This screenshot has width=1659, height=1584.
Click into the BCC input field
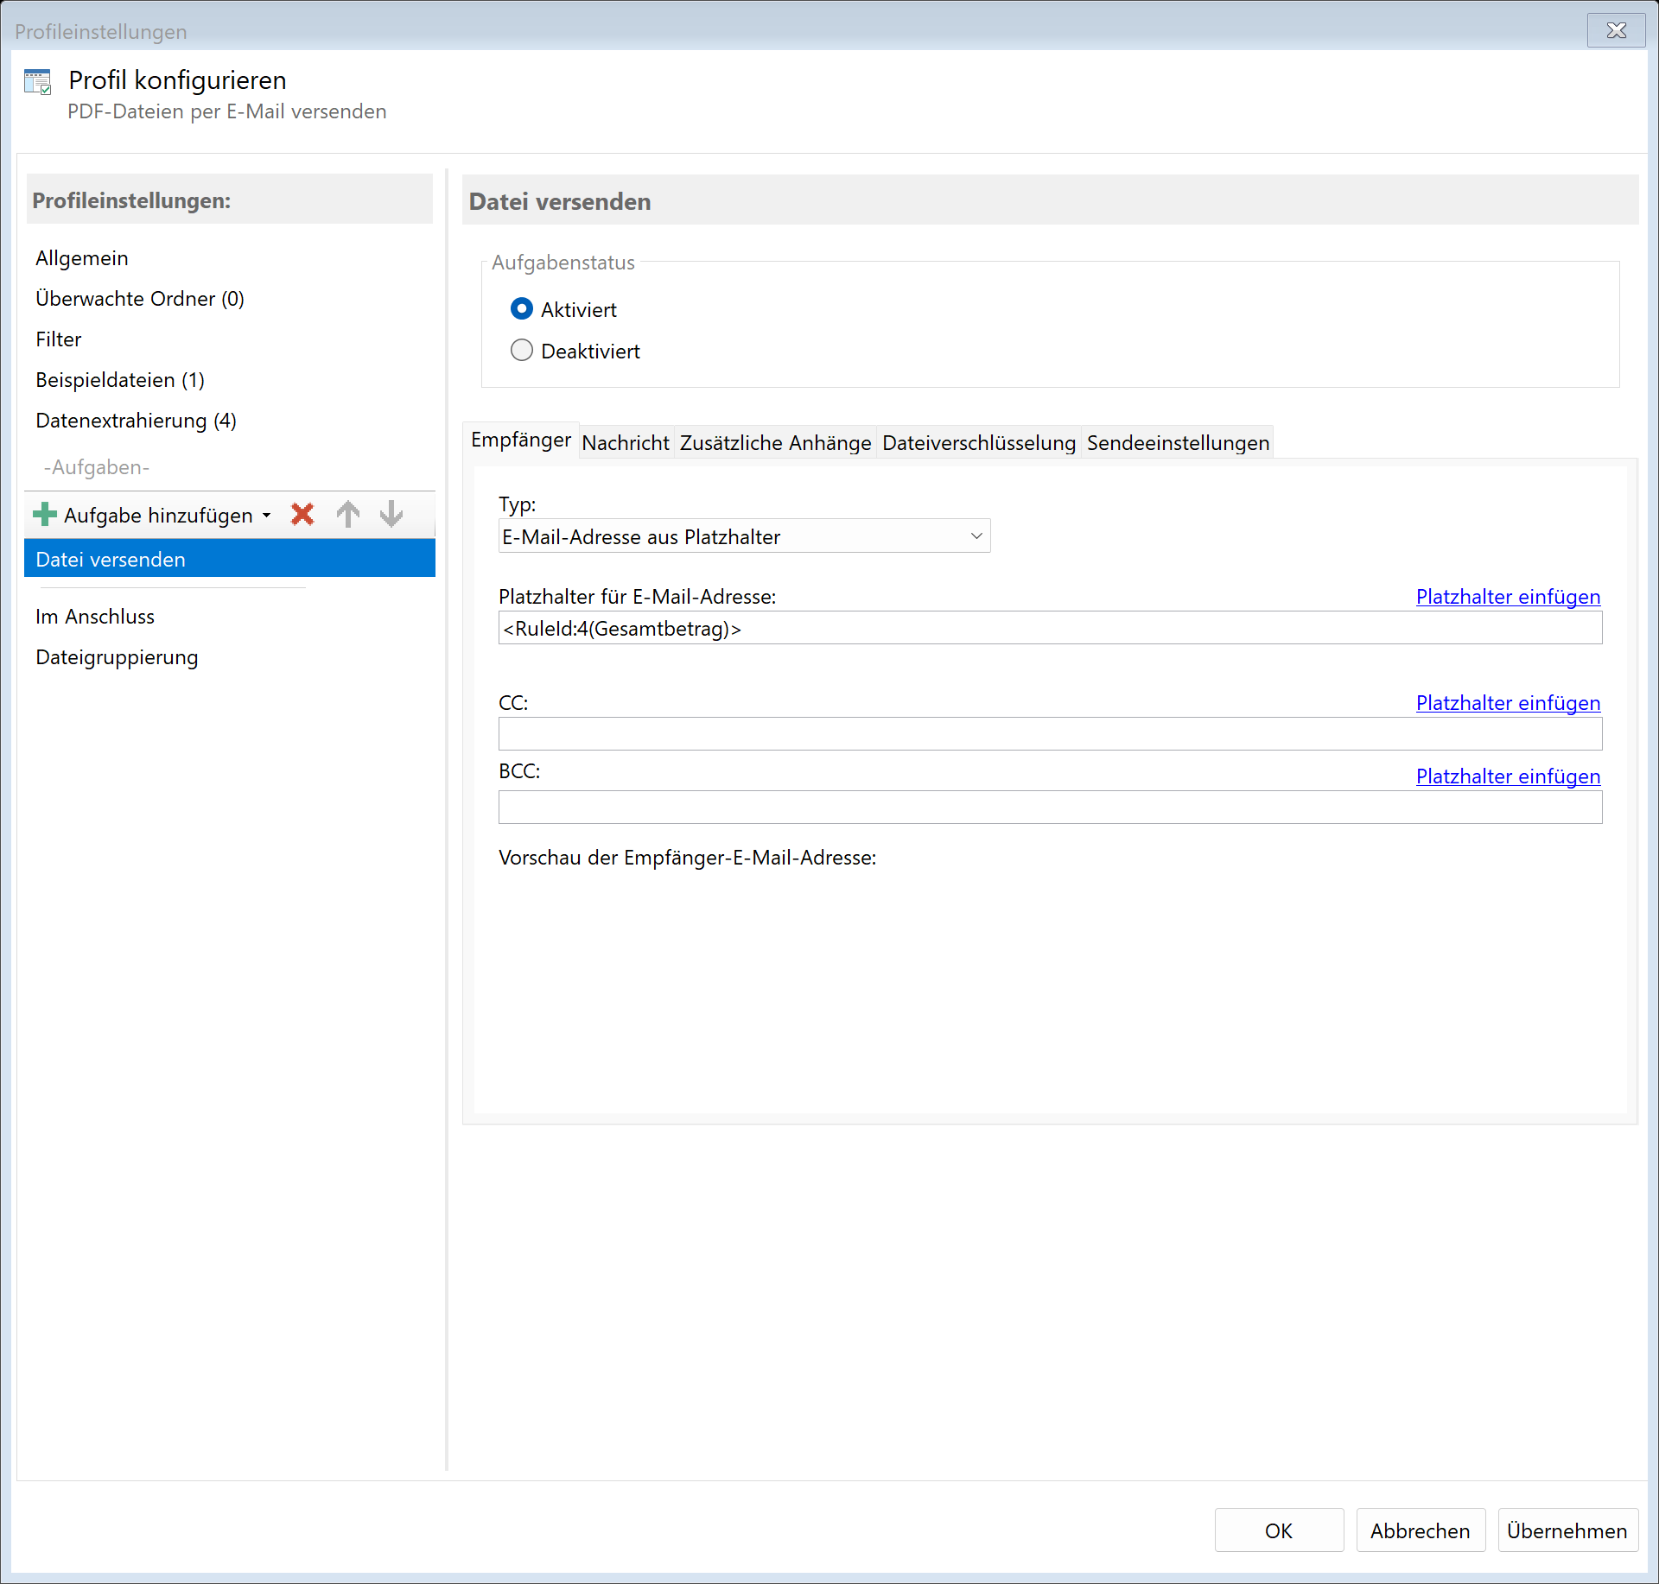pos(1050,808)
